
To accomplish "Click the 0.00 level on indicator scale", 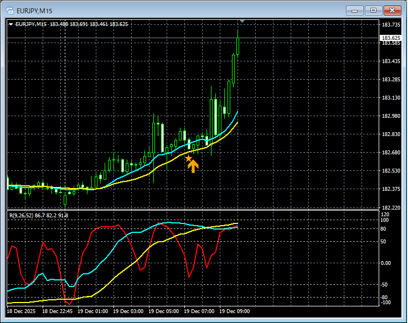I will coord(386,263).
